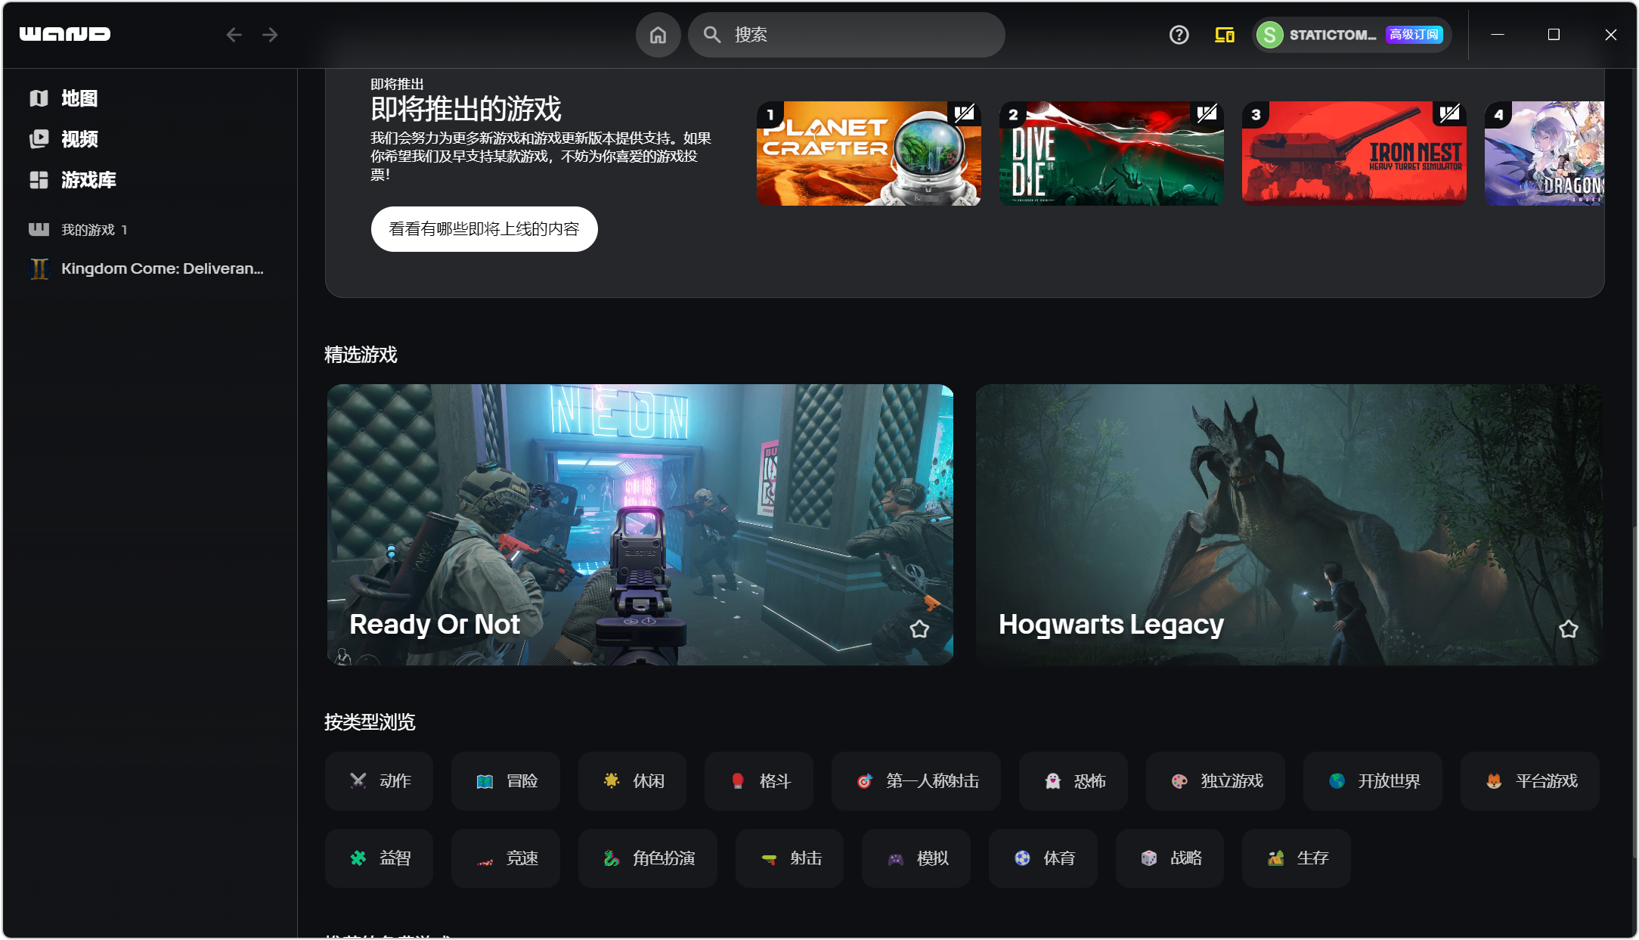Browse the 益智 genre

[x=379, y=858]
